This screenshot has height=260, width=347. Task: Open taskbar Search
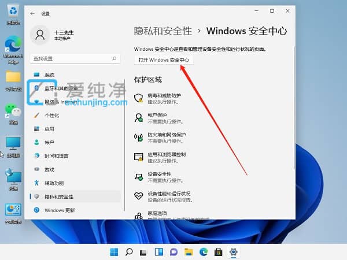(x=129, y=252)
